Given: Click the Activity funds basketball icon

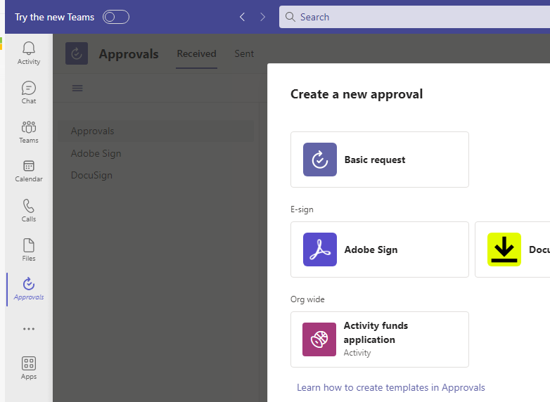Looking at the screenshot, I should [319, 339].
